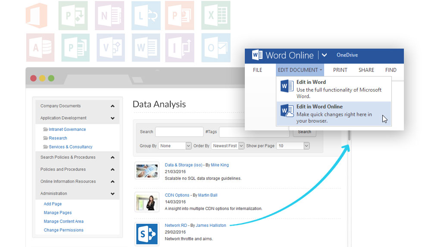
Task: Open the FILE menu
Action: tap(257, 70)
